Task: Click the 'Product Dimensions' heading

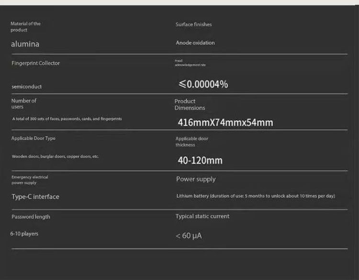Action: pos(190,105)
